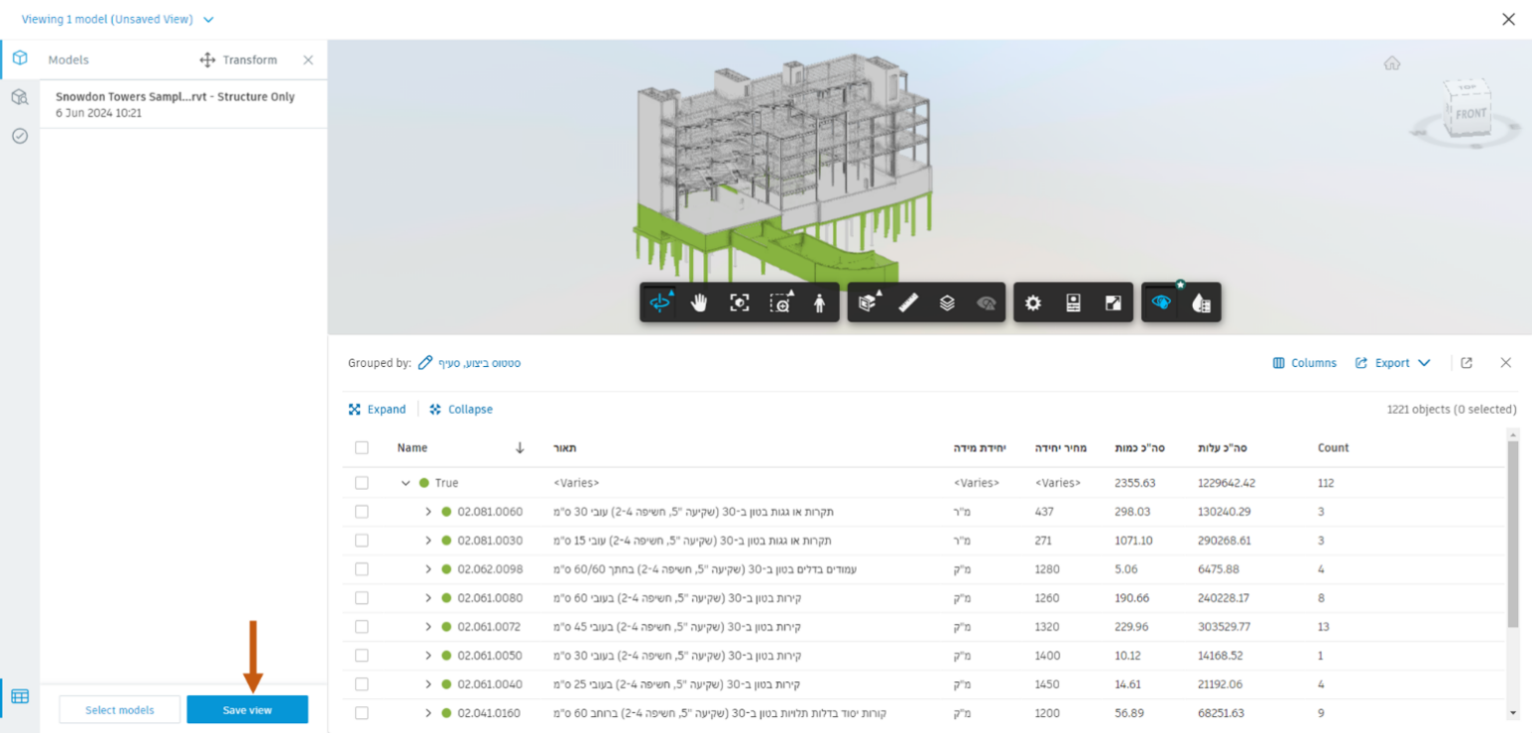Tick the checkbox for row 02.081.0060
Screen dimensions: 1532x733
click(x=361, y=512)
